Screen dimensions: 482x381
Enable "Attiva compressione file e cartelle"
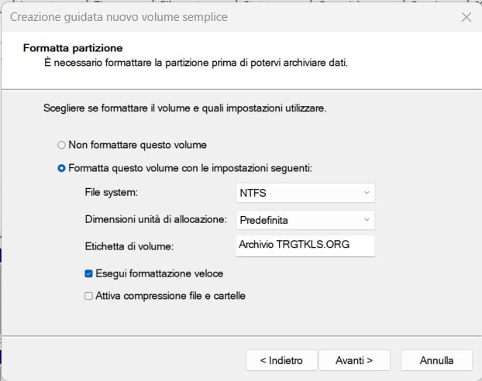point(89,295)
